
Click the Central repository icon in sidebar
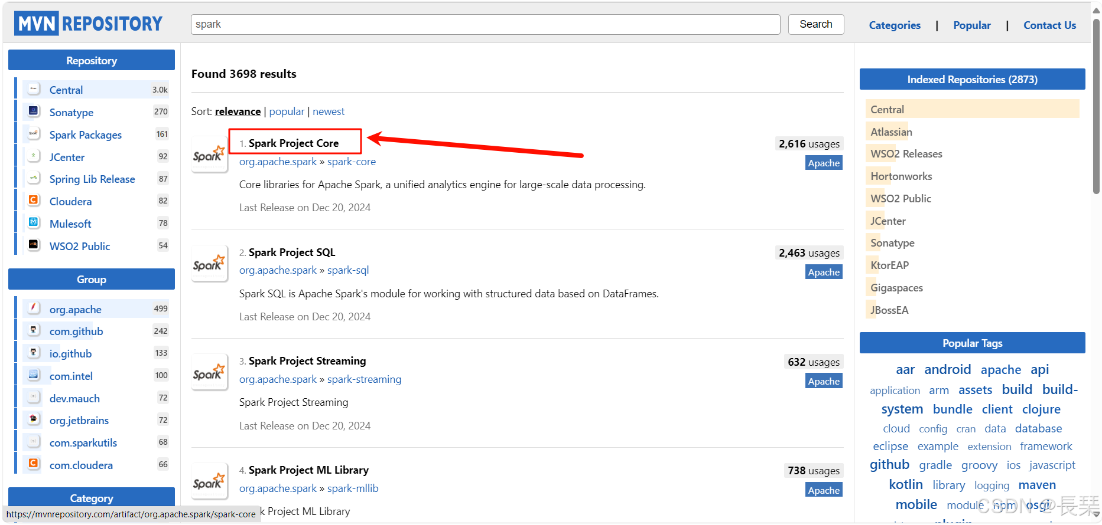click(34, 89)
